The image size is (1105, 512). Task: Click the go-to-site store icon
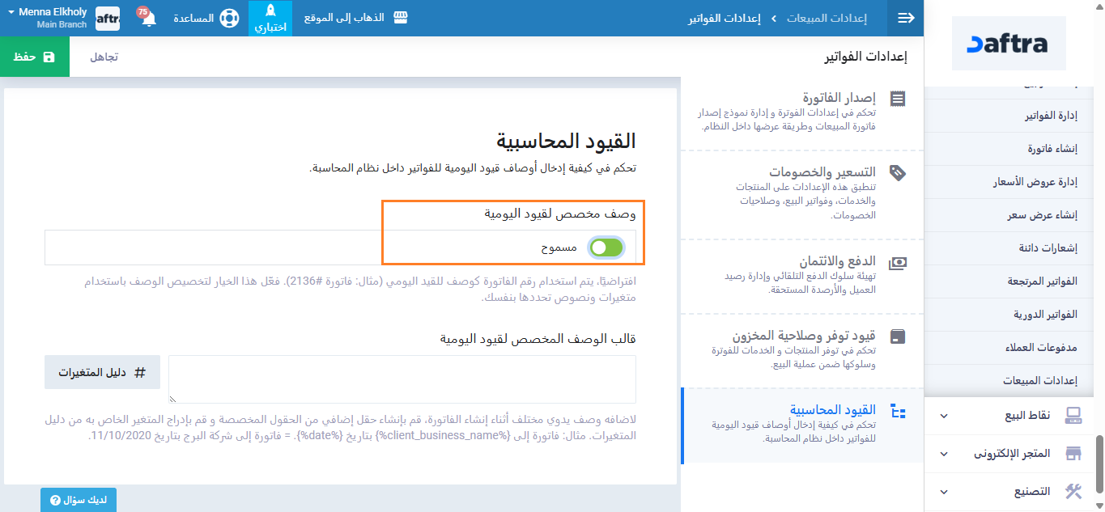click(399, 18)
